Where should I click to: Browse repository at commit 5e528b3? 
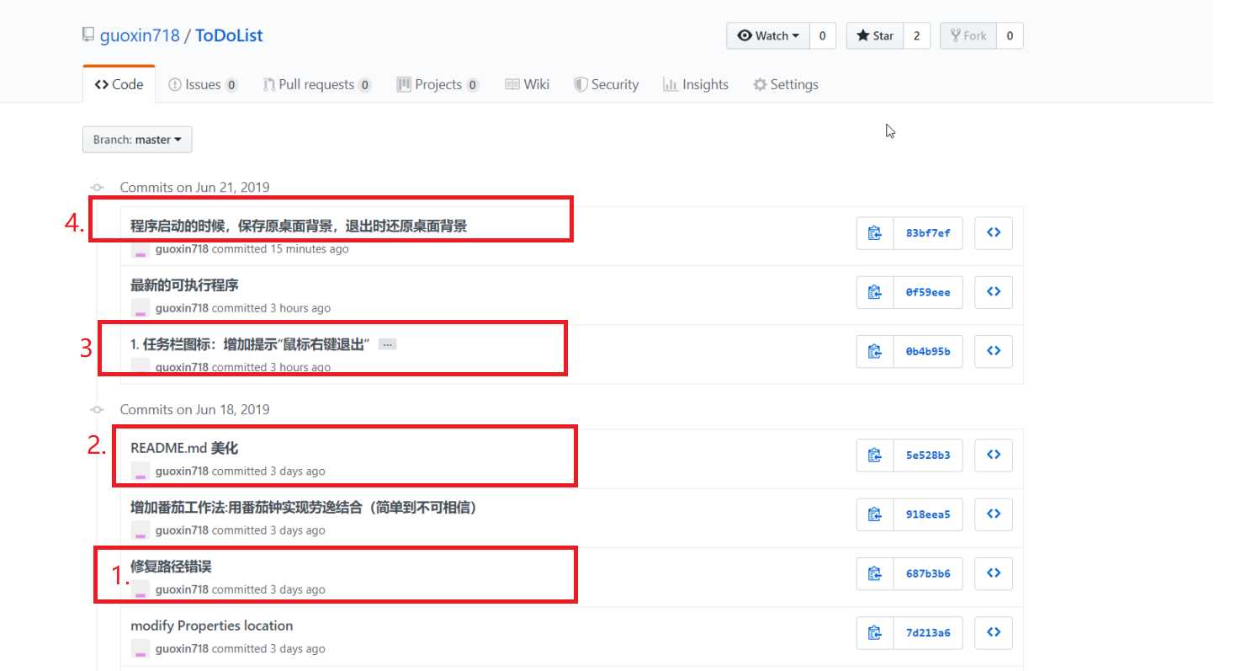[994, 455]
